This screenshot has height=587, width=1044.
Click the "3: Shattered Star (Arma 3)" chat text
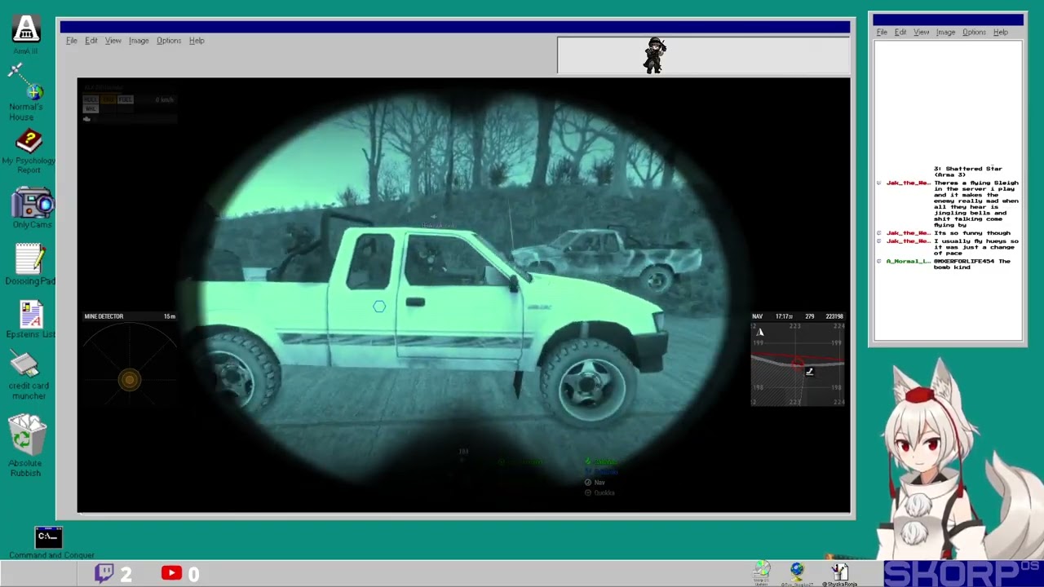[x=967, y=172]
